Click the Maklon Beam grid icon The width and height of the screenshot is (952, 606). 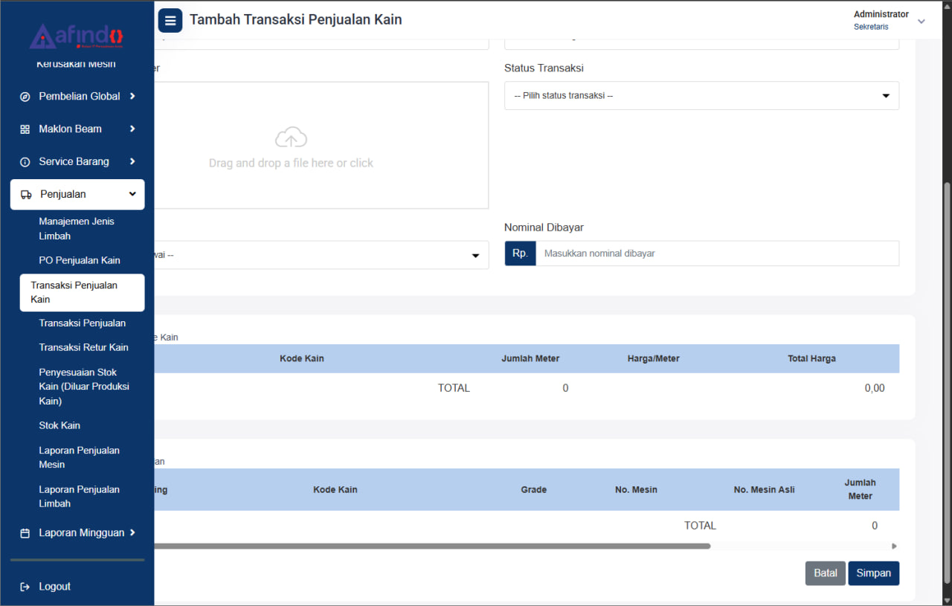tap(25, 129)
